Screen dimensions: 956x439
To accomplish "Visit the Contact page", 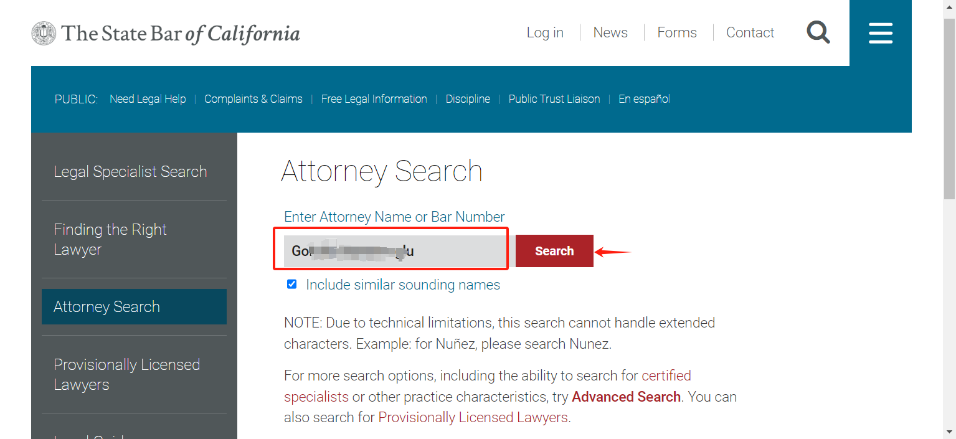I will [x=750, y=33].
